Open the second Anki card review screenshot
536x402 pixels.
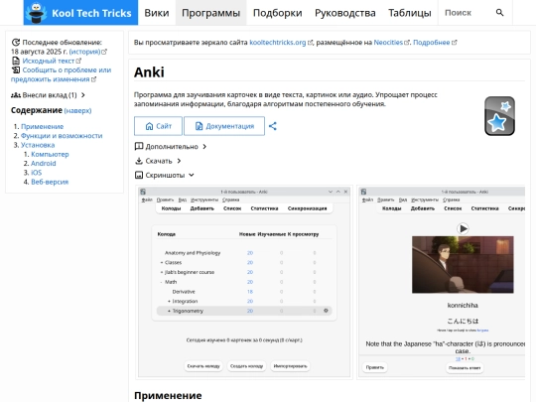[x=441, y=282]
